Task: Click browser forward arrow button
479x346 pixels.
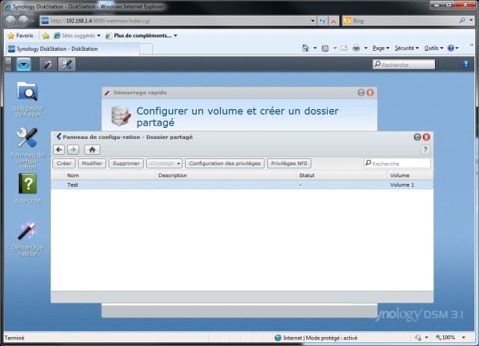Action: coord(23,21)
